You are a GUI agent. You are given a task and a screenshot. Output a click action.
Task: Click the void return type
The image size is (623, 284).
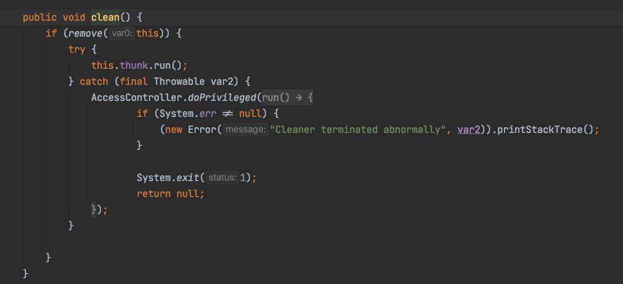pos(74,17)
